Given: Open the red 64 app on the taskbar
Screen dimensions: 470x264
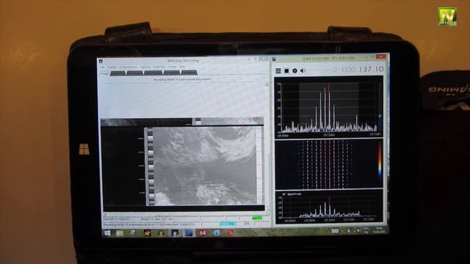Looking at the screenshot, I should (203, 233).
